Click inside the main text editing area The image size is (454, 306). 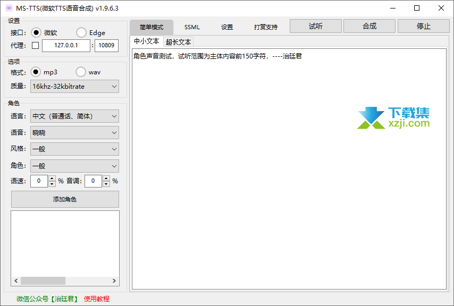click(289, 169)
